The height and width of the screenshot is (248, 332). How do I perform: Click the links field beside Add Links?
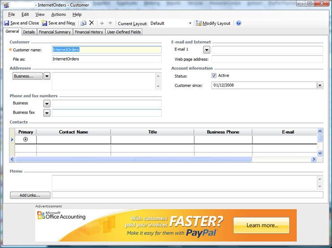coord(188,195)
